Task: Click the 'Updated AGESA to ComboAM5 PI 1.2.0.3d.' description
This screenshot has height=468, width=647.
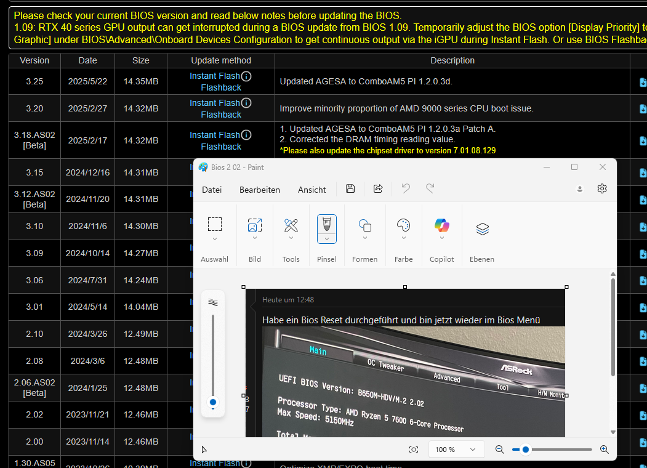Action: click(x=366, y=82)
